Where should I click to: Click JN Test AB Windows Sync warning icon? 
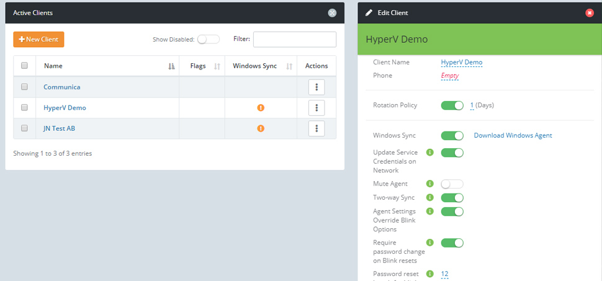click(x=261, y=128)
